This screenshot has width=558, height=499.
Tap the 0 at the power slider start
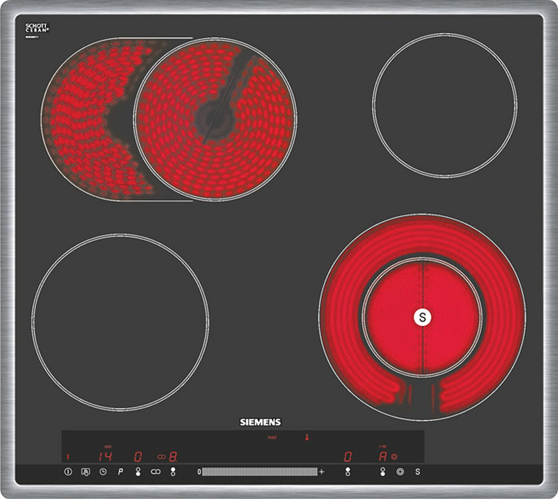pyautogui.click(x=199, y=472)
